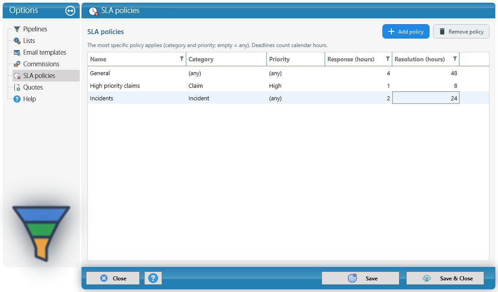Open the Name column filter
Screen dimensions: 498x292
(182, 59)
